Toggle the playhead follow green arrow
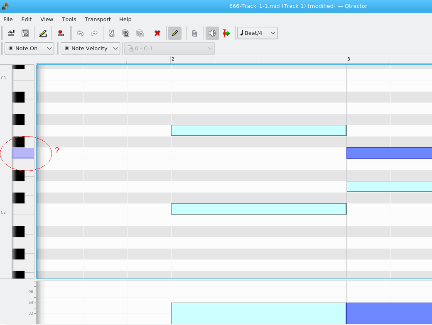The image size is (432, 325). pos(226,33)
